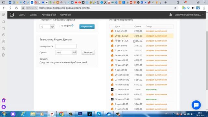Focus the transfer amount field with 10
208x117 pixels.
[x=45, y=27]
